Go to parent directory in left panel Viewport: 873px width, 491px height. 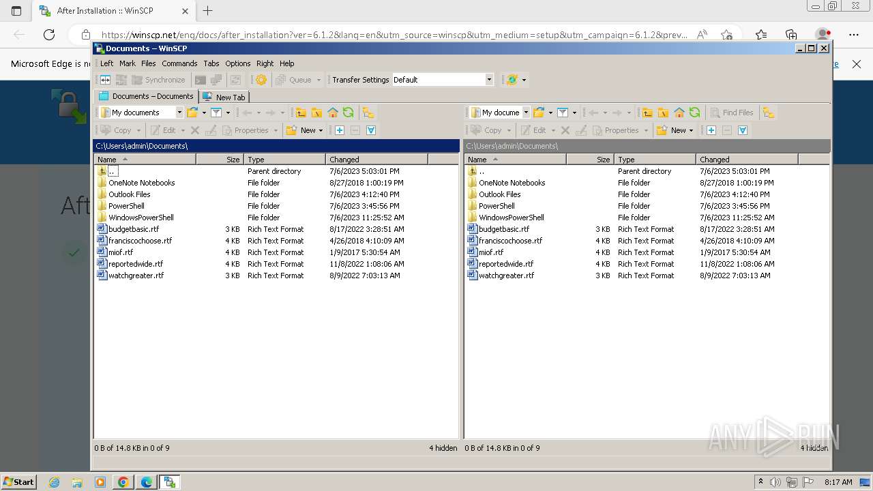point(301,113)
